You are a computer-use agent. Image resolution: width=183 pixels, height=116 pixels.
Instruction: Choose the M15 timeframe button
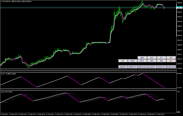142,61
